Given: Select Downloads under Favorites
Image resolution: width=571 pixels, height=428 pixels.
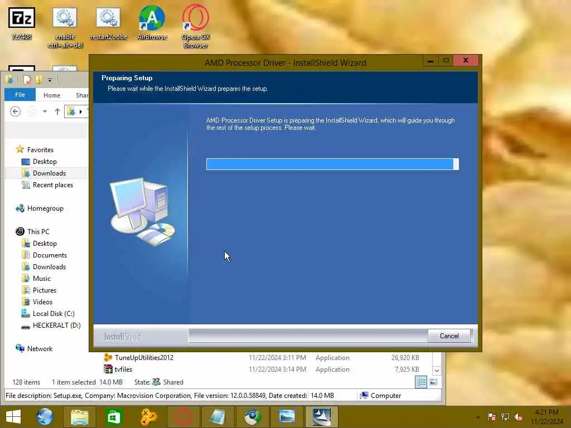Looking at the screenshot, I should 49,173.
